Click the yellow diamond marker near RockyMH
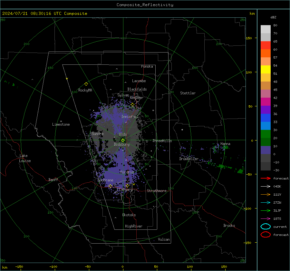This screenshot has height=271, width=290. pos(86,84)
